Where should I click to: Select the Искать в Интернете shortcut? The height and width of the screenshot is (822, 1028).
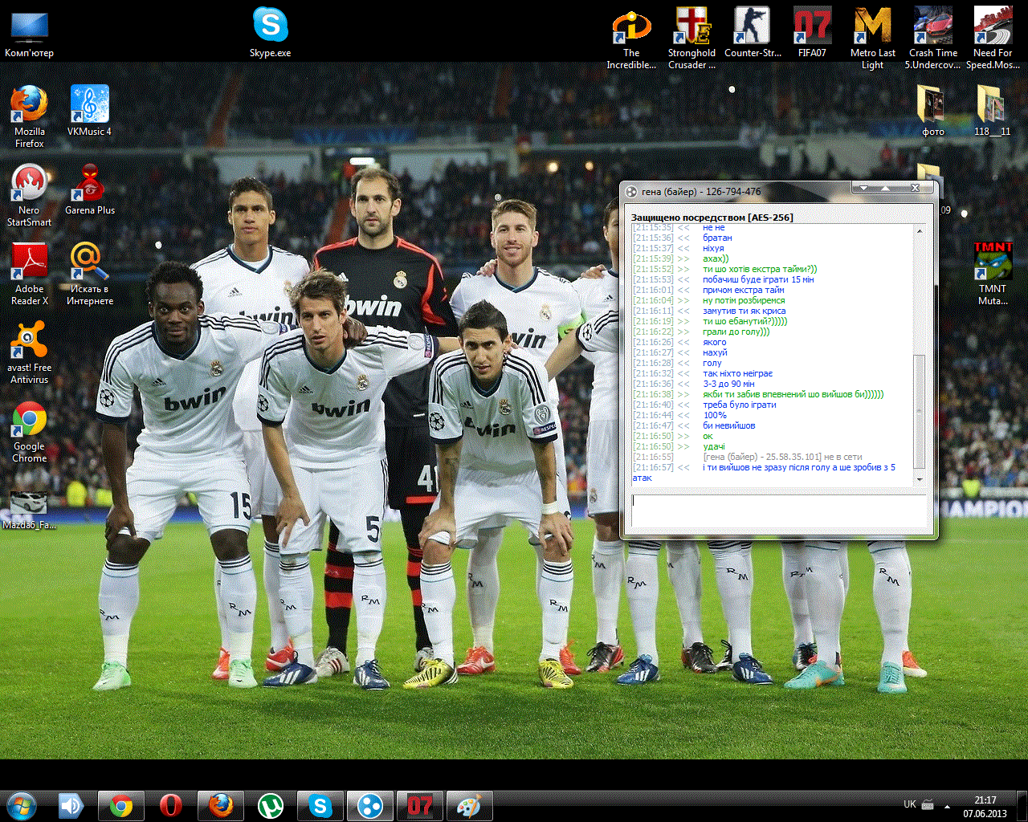(90, 275)
